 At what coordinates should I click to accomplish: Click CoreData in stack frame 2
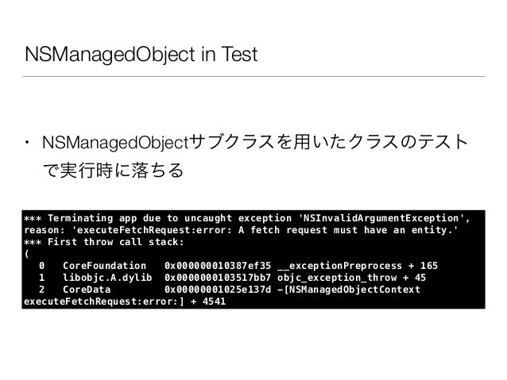click(87, 290)
